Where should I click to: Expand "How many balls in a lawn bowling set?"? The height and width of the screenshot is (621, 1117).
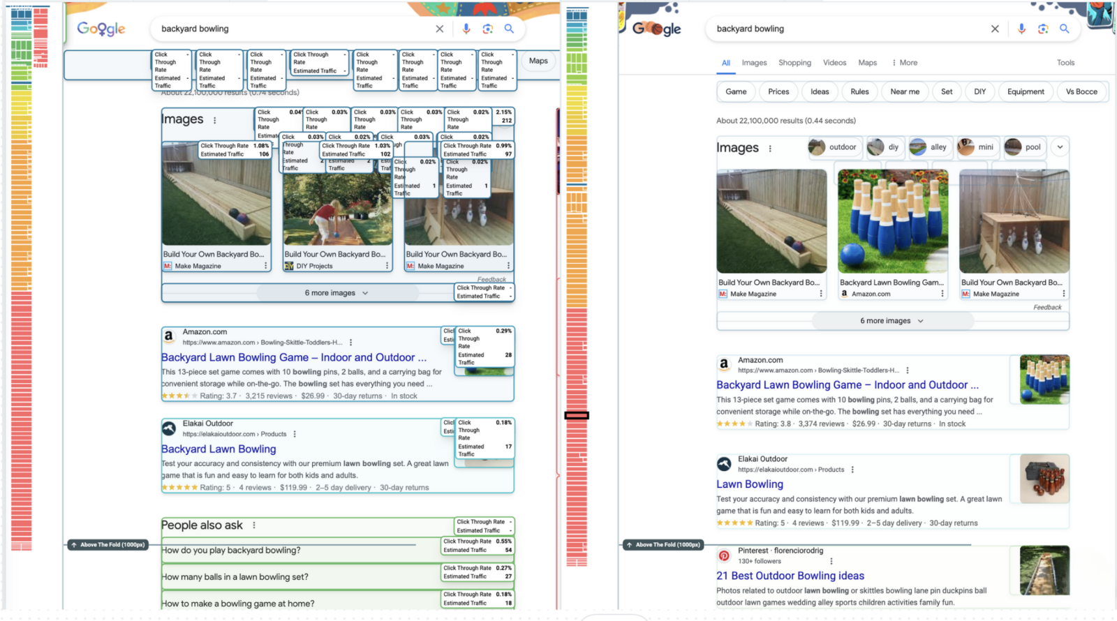click(x=235, y=577)
